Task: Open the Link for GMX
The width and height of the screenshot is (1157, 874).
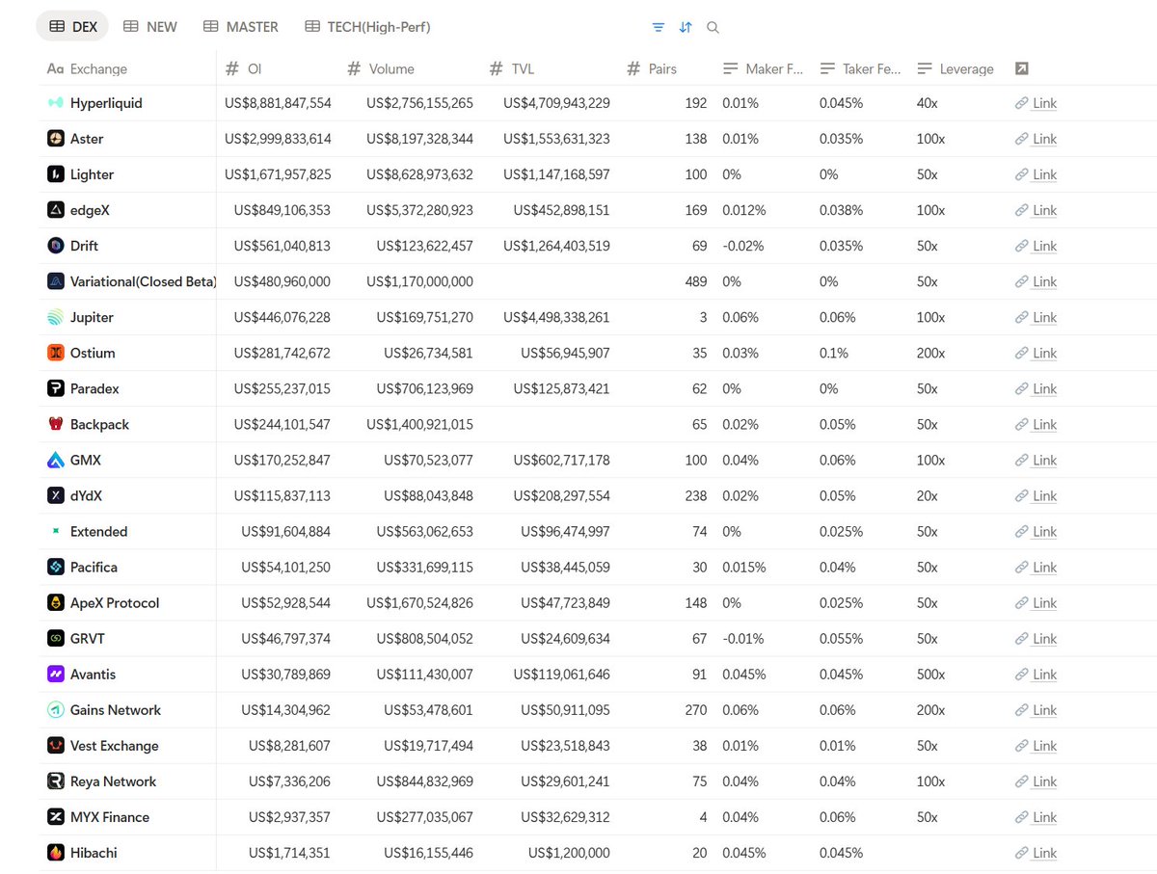Action: pyautogui.click(x=1036, y=460)
